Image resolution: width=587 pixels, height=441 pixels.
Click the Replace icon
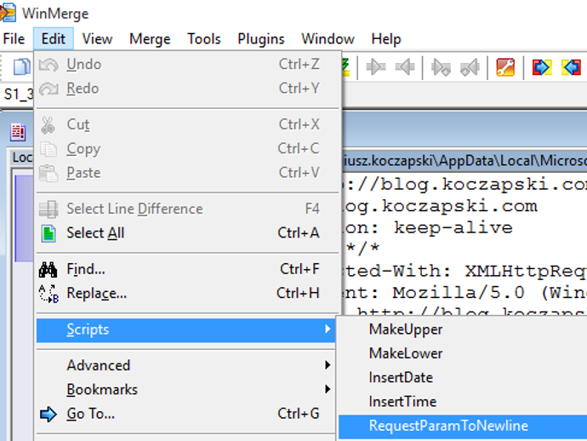pos(48,294)
